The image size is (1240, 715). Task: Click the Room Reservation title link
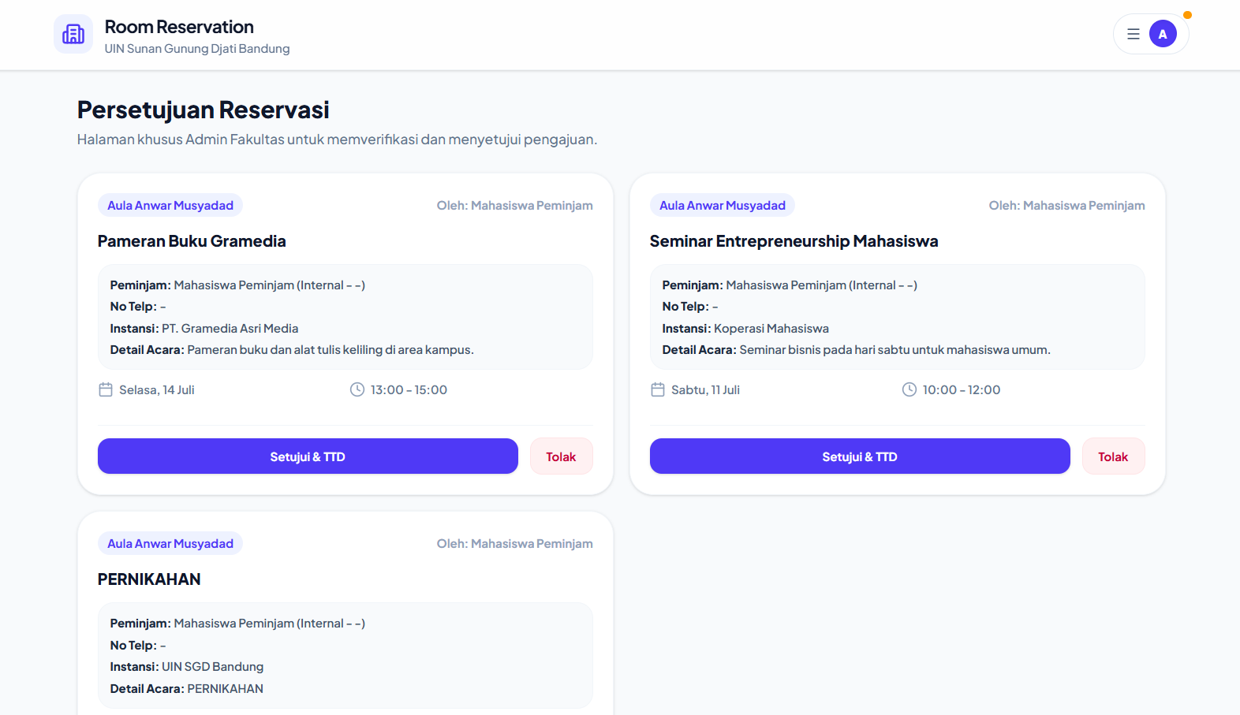click(179, 27)
